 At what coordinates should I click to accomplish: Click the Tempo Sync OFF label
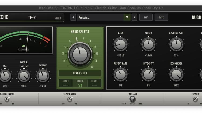(x=63, y=104)
